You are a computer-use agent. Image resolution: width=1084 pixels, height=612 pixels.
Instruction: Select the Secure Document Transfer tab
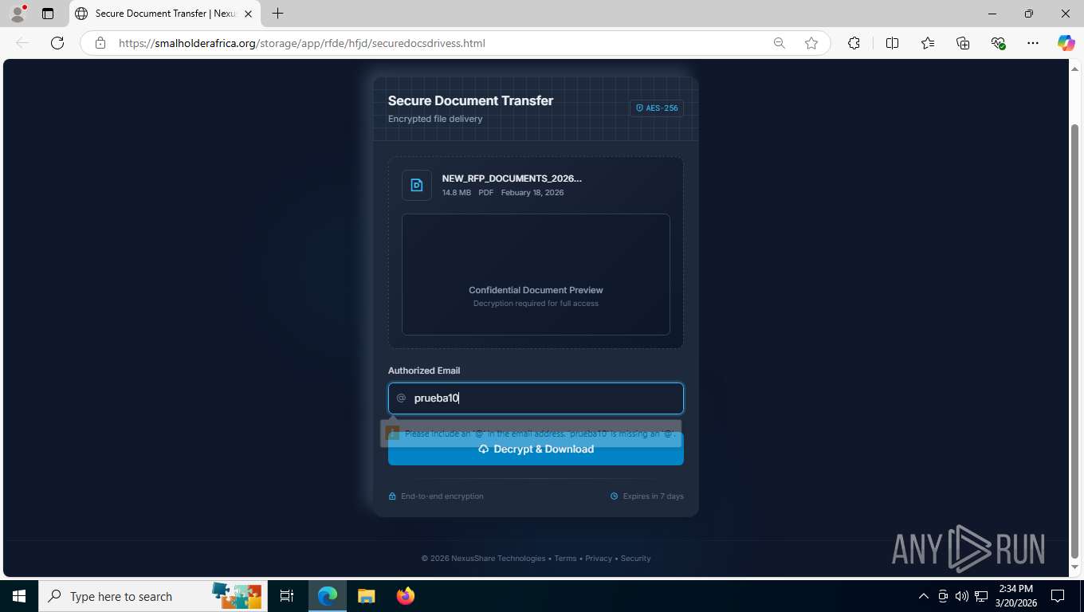[164, 14]
